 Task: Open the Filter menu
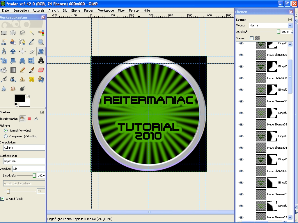(121, 10)
